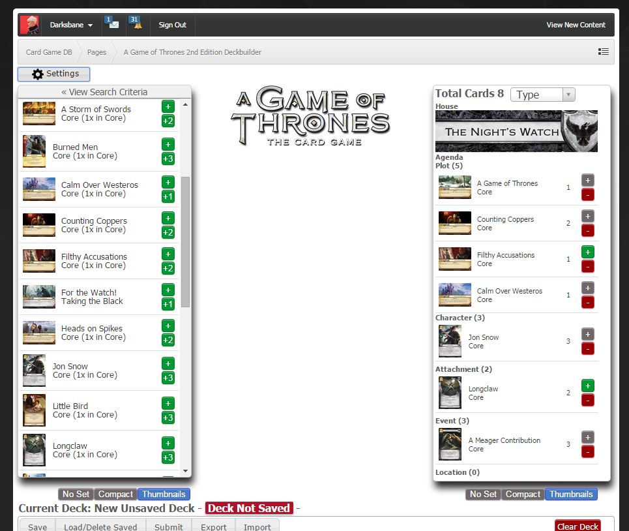Viewport: 629px width, 531px height.
Task: Increase Filthy Accusations count in deck
Action: [x=588, y=252]
